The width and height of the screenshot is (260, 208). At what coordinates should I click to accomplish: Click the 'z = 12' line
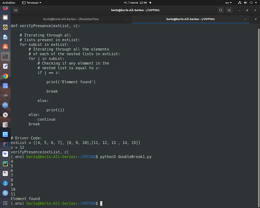tap(18, 147)
